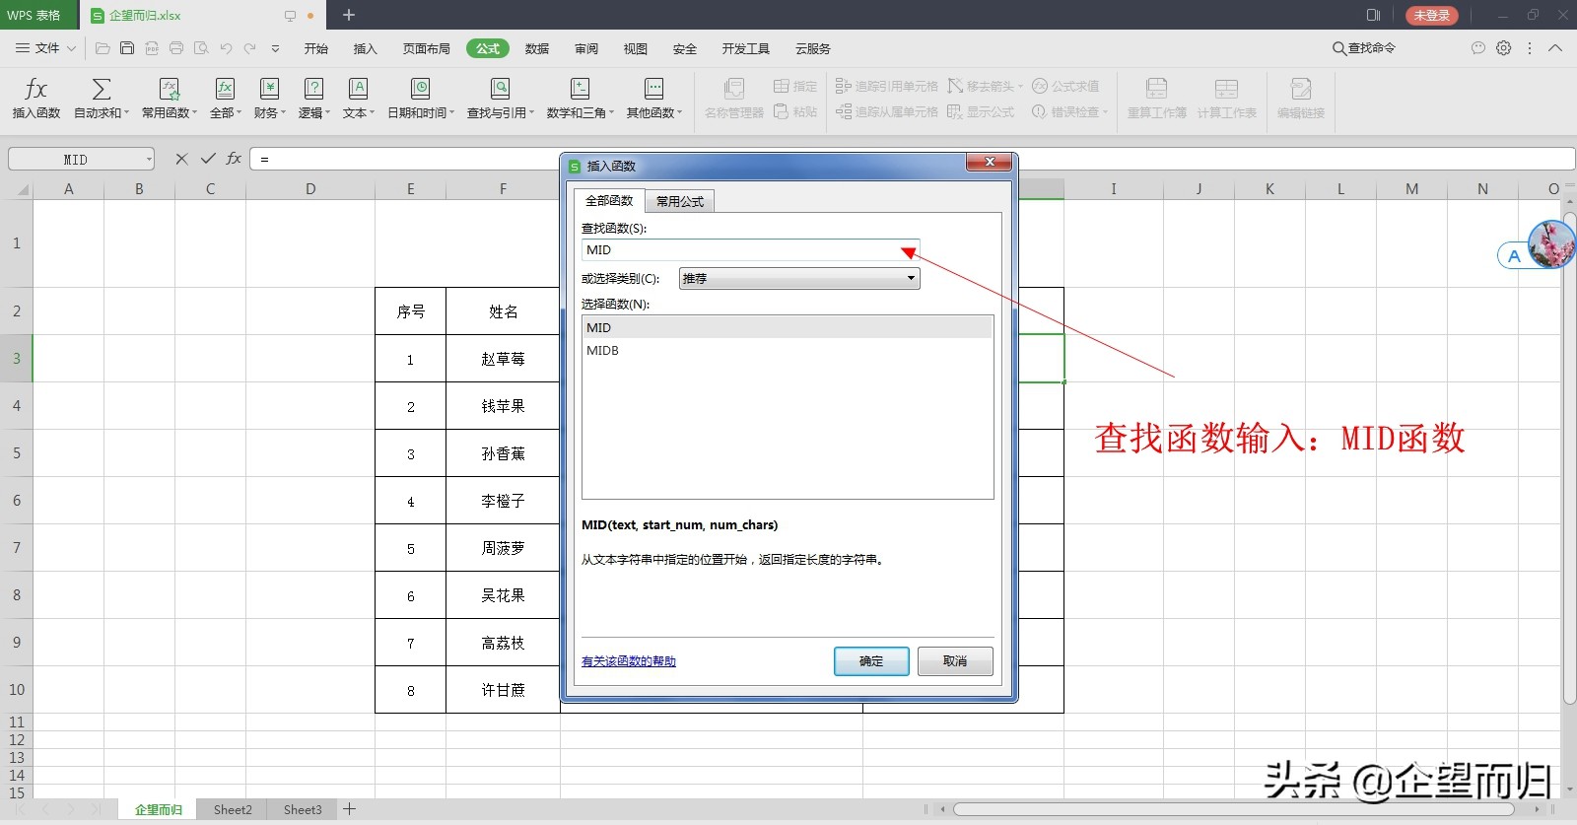Select MIDB in the function list
Screen dimensions: 1577x825
(x=788, y=351)
